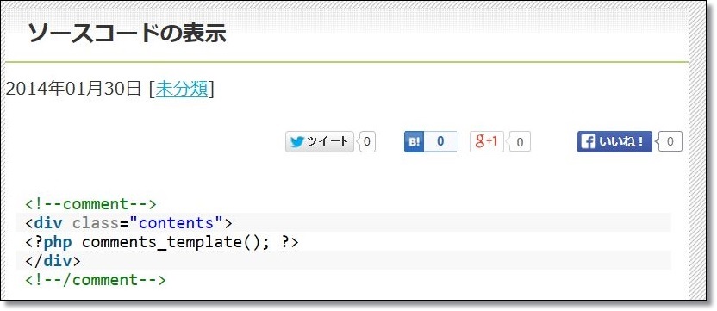Click the div class="contents" code line

[x=343, y=223]
